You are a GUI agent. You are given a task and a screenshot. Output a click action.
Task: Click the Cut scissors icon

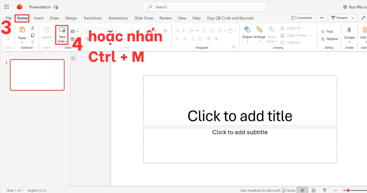click(x=33, y=28)
